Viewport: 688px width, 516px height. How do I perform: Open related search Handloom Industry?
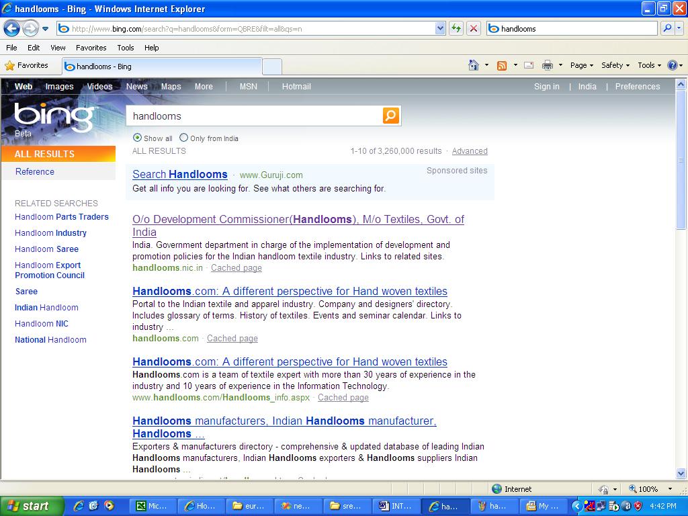50,233
